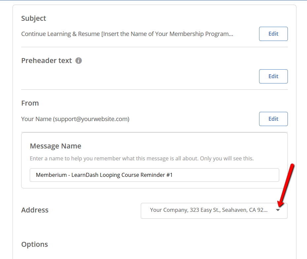The height and width of the screenshot is (259, 307).
Task: Edit the From sender details
Action: pyautogui.click(x=273, y=119)
